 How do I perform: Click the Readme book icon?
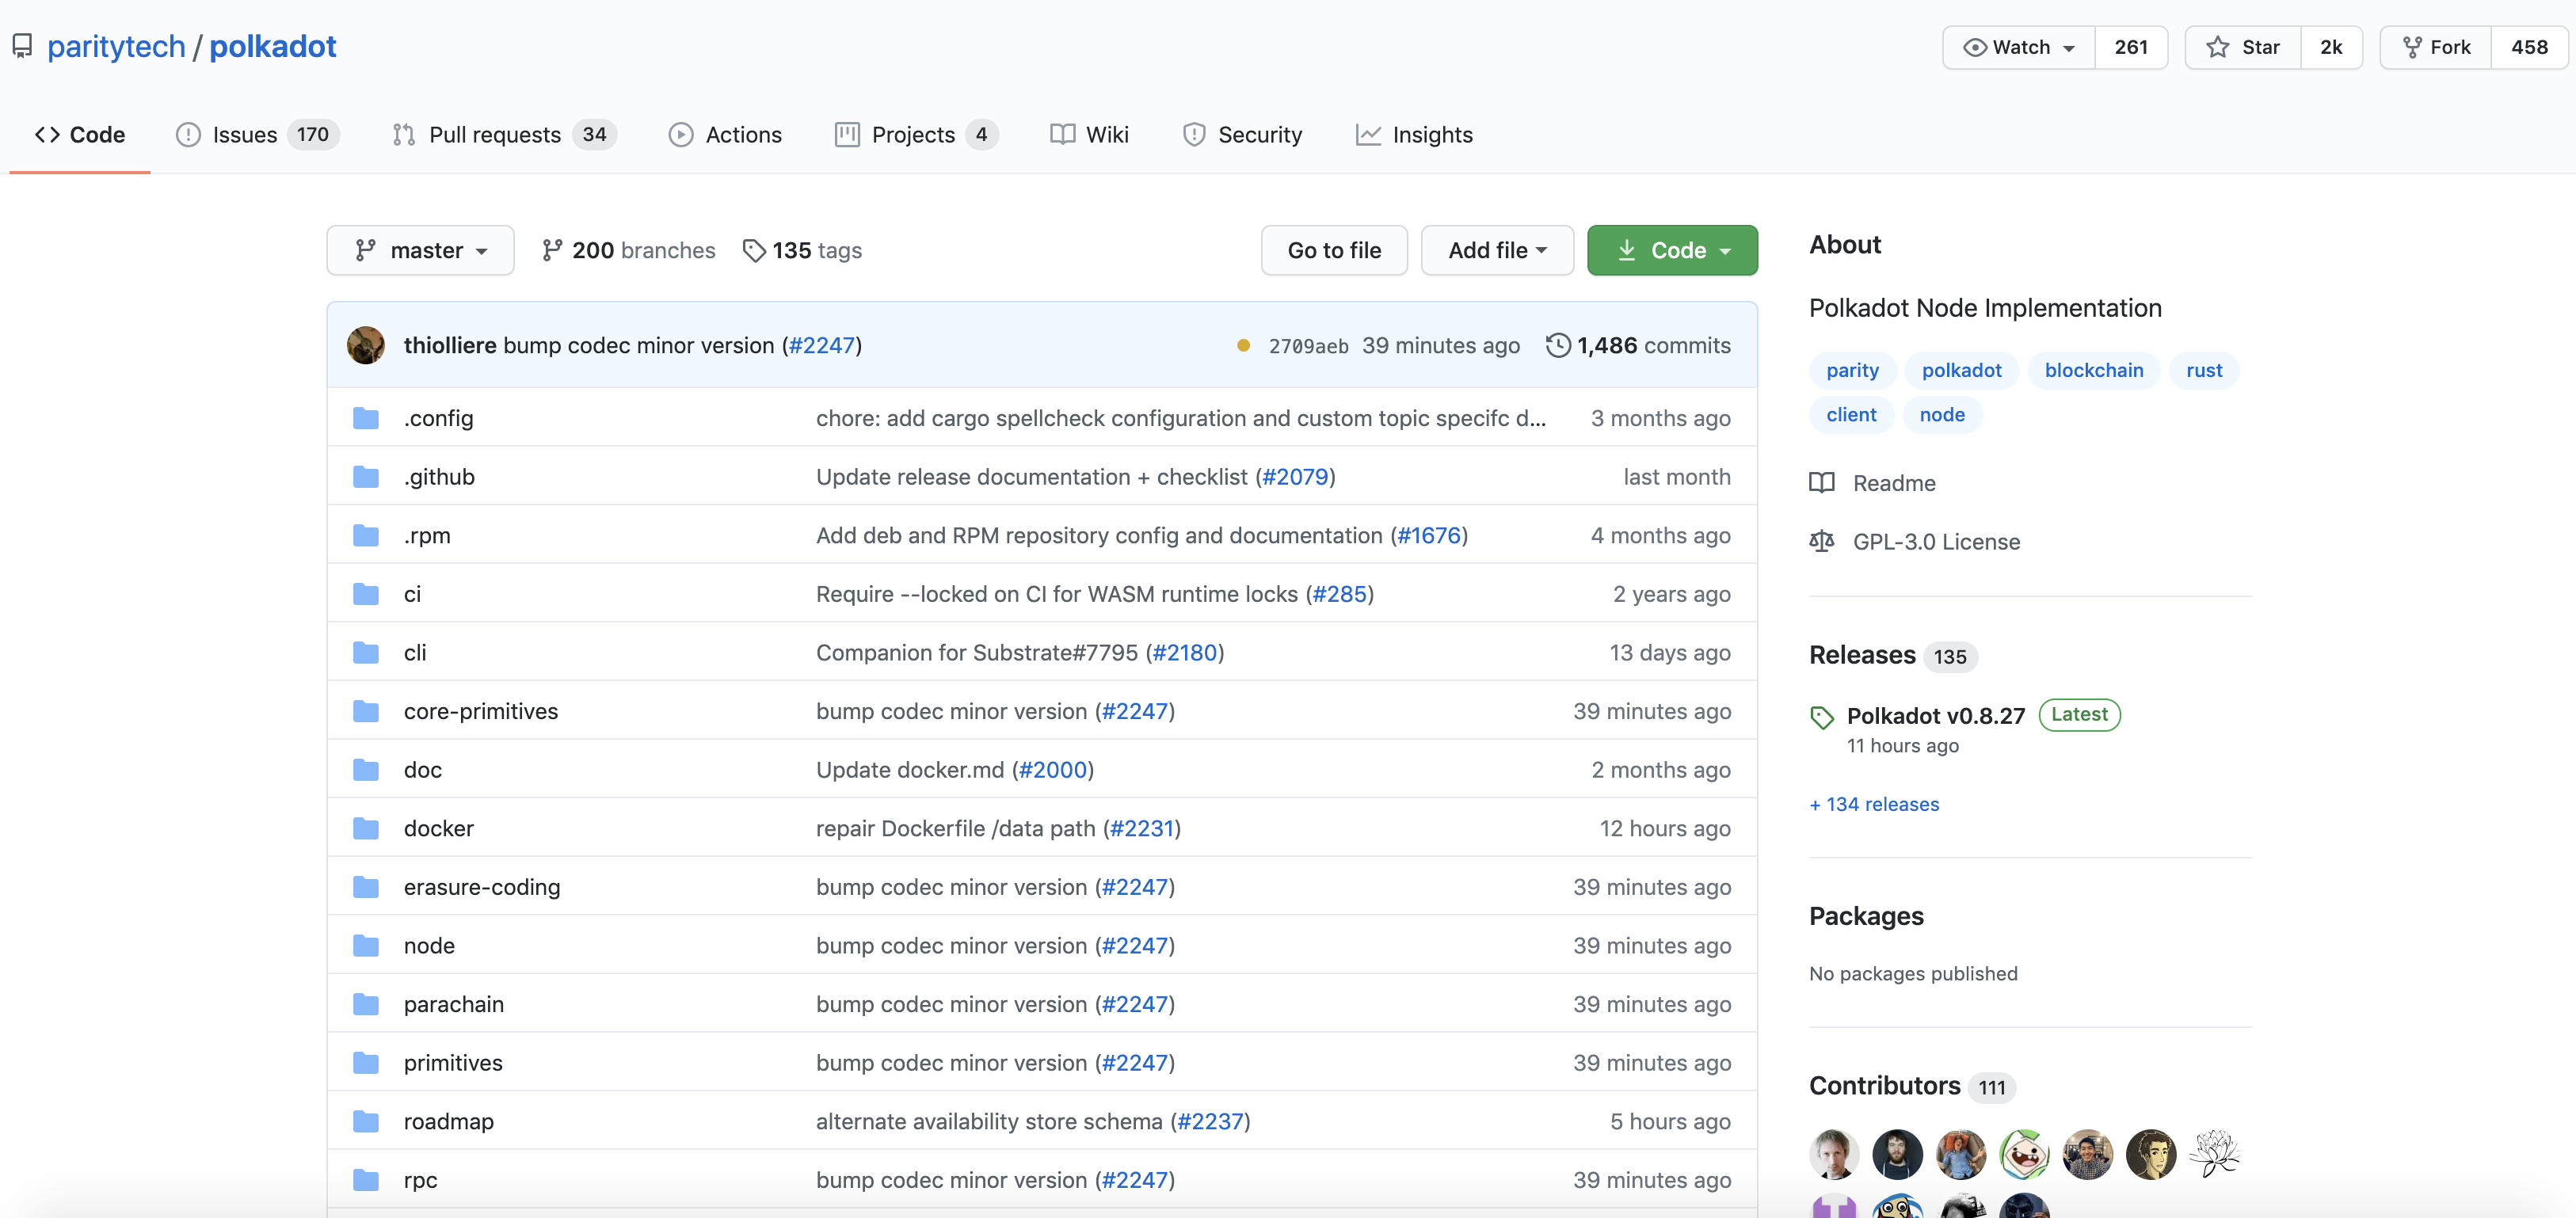coord(1822,483)
